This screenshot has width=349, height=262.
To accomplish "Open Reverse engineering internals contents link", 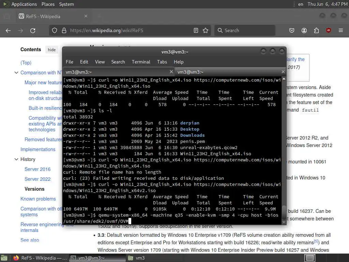I will (x=41, y=227).
